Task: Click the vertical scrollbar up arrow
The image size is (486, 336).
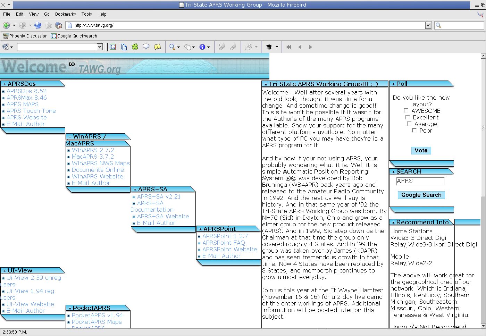Action: pyautogui.click(x=483, y=56)
